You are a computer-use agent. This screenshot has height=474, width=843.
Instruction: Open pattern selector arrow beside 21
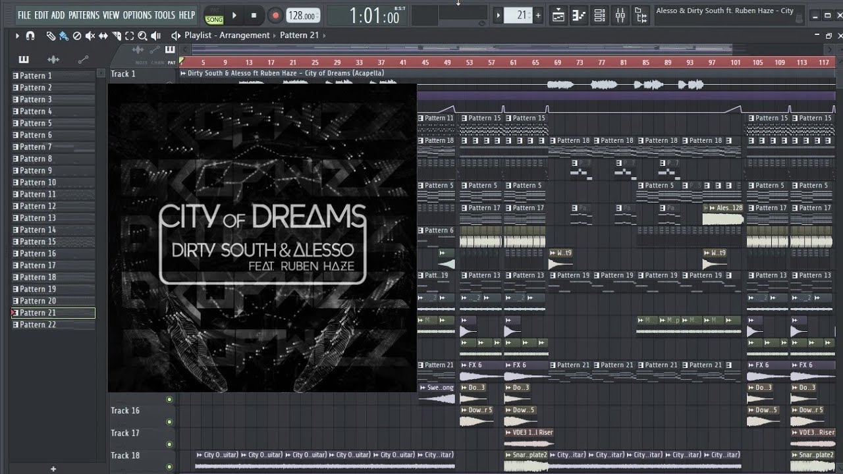[x=499, y=15]
